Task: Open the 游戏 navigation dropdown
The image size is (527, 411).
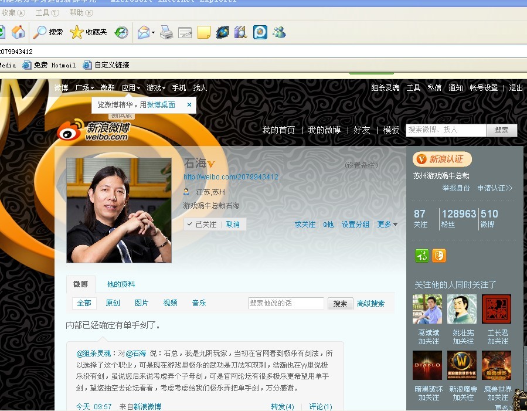Action: (155, 88)
